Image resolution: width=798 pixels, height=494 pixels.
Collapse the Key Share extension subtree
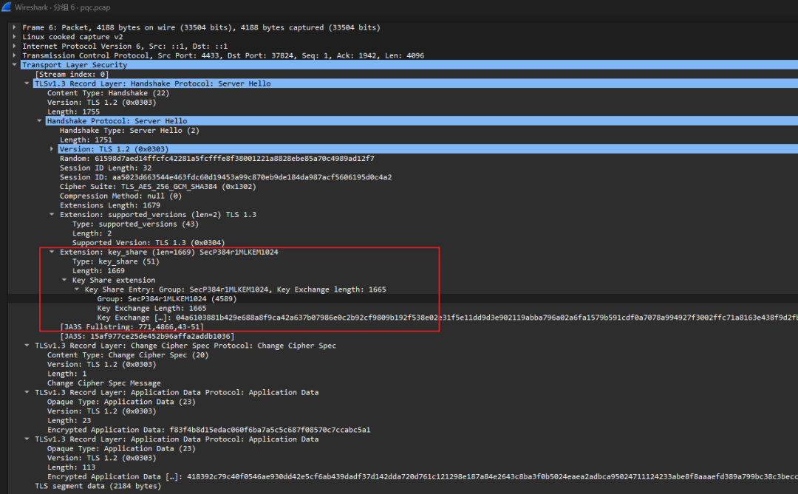point(64,281)
